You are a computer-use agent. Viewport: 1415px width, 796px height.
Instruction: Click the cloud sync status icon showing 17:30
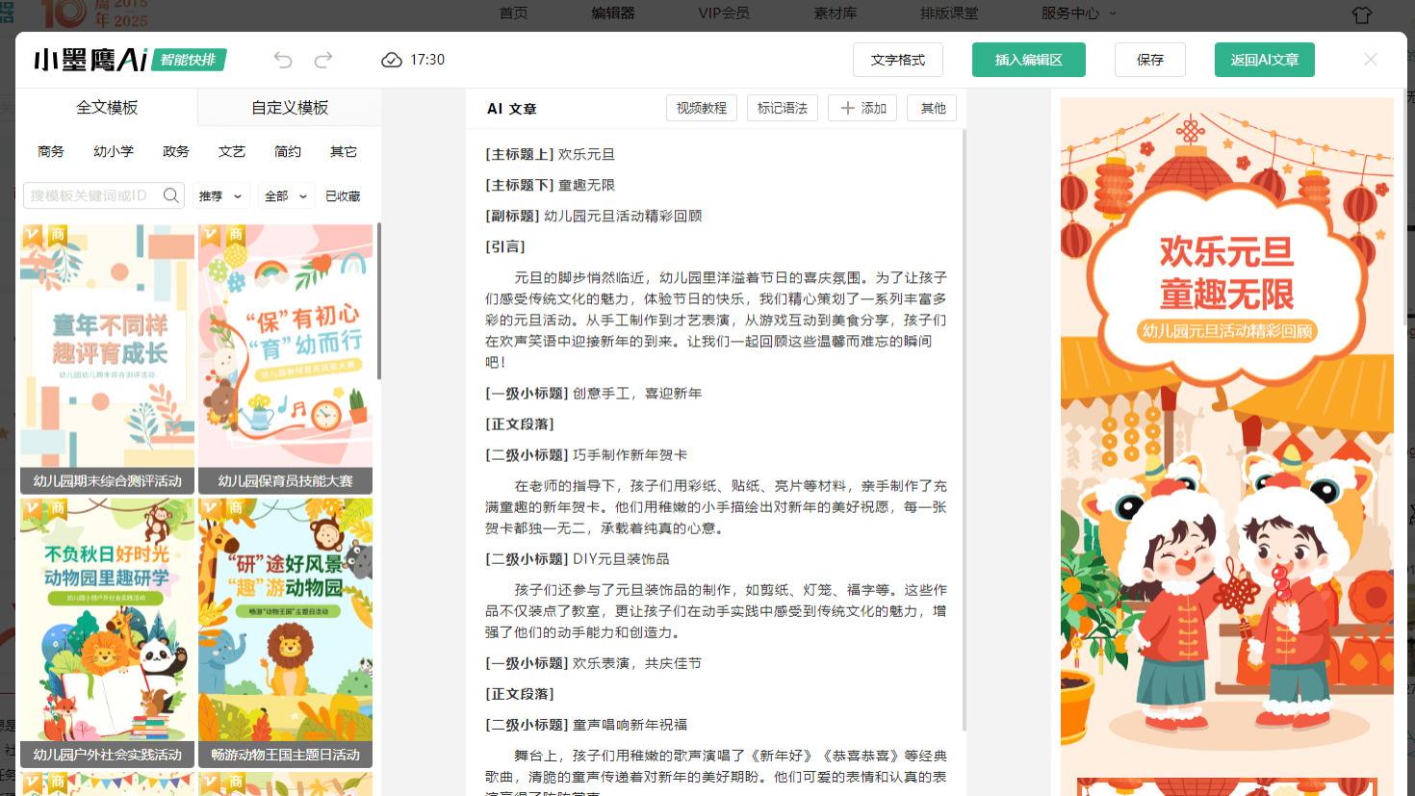click(392, 60)
